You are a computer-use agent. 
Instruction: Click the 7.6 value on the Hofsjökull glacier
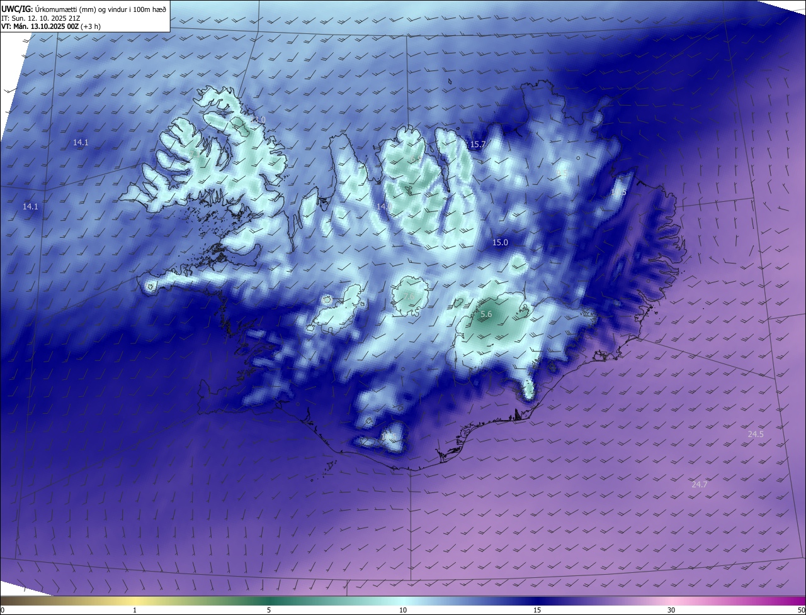point(409,297)
